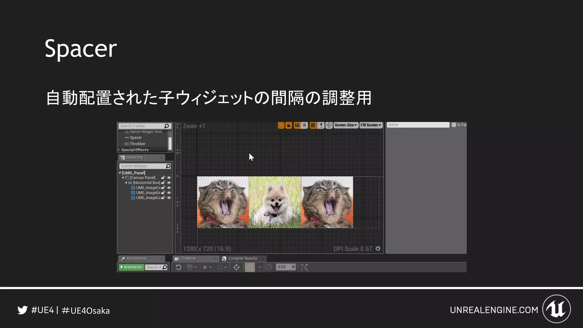The height and width of the screenshot is (328, 583).
Task: Toggle visibility of Horizontal Box
Action: pyautogui.click(x=169, y=183)
